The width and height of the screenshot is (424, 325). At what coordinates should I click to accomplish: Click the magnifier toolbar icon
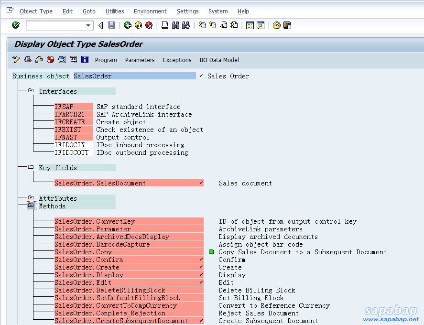pyautogui.click(x=62, y=59)
